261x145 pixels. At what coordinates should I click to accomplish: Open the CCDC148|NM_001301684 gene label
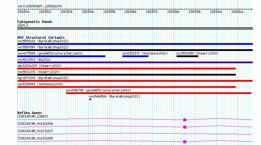pyautogui.click(x=35, y=124)
